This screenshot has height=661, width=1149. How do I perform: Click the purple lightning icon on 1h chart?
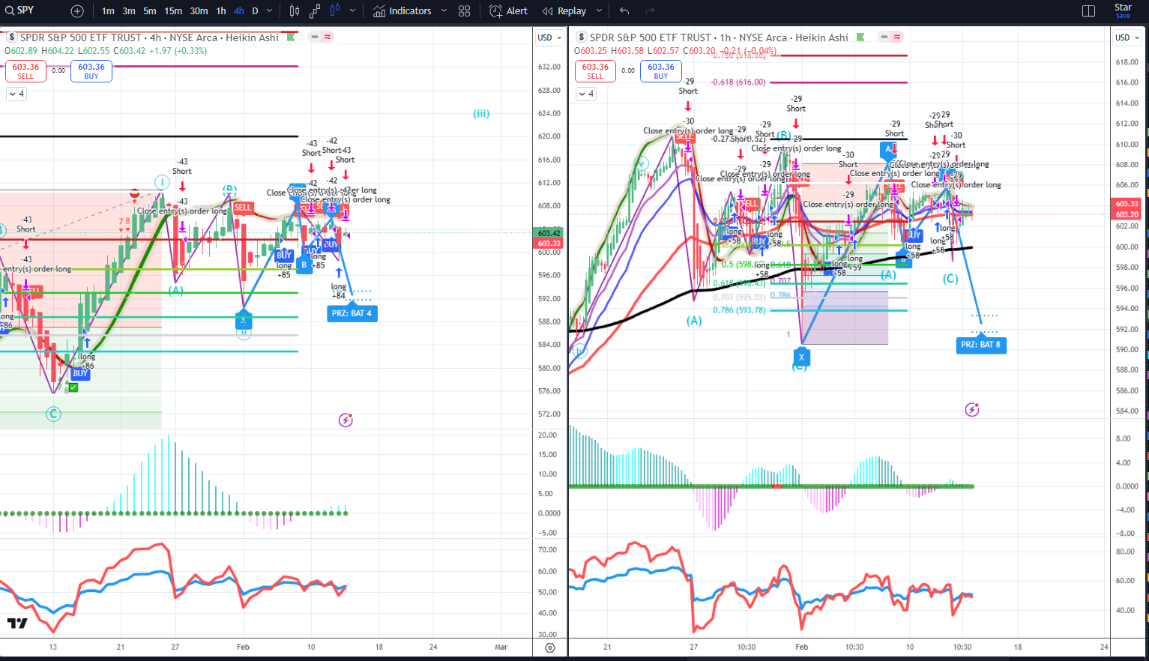coord(972,409)
